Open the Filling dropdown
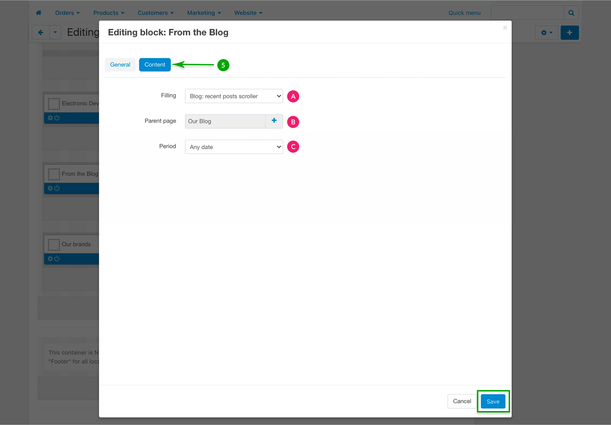 [234, 96]
